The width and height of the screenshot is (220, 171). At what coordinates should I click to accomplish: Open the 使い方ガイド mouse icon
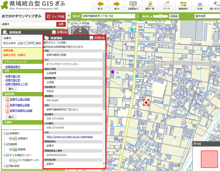click(x=216, y=4)
